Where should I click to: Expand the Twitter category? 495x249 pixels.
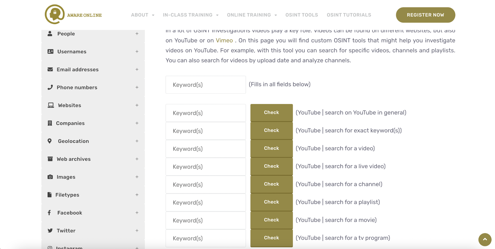(x=137, y=231)
